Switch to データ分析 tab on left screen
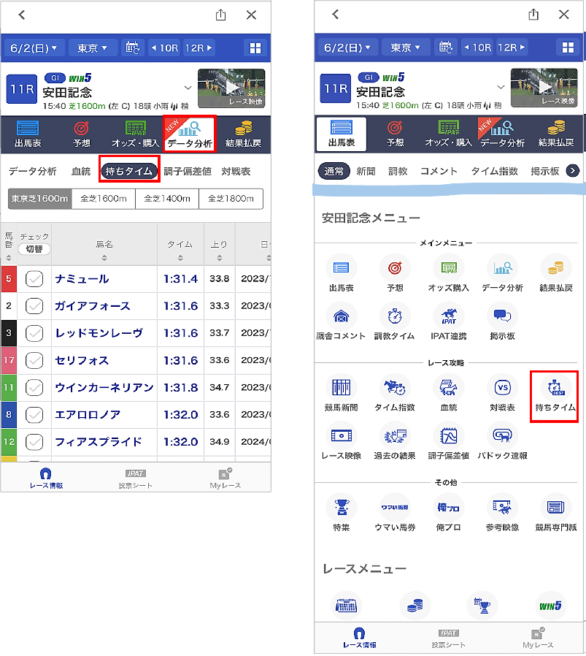The height and width of the screenshot is (656, 586). 190,134
